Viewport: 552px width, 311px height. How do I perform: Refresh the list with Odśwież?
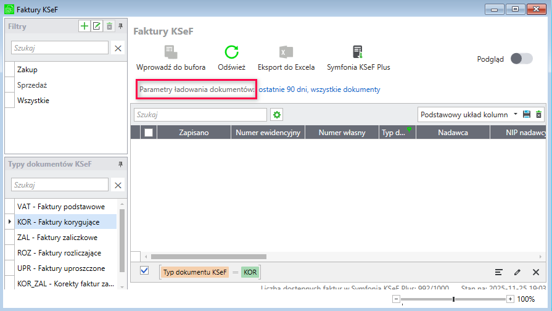click(x=231, y=52)
